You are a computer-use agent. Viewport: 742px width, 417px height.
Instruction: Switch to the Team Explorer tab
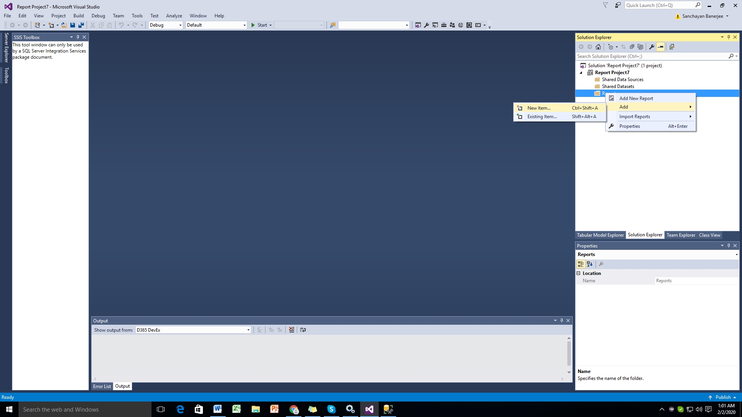(681, 235)
